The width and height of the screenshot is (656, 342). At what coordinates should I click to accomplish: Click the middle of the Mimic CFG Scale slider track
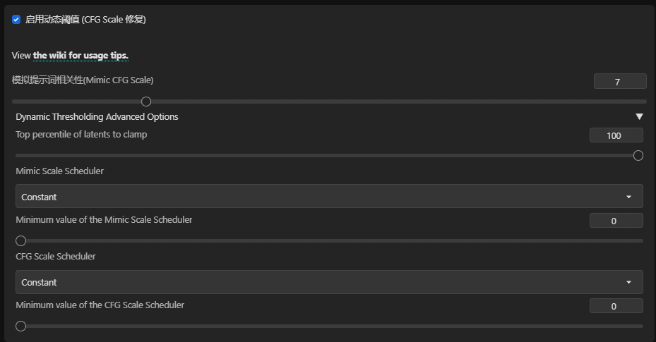coord(329,102)
